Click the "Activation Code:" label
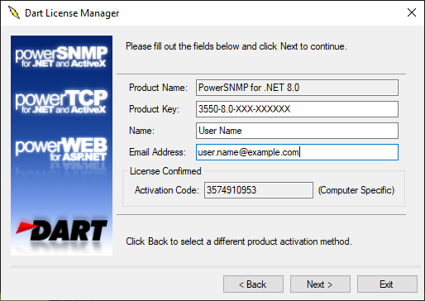425x301 pixels. coord(167,190)
